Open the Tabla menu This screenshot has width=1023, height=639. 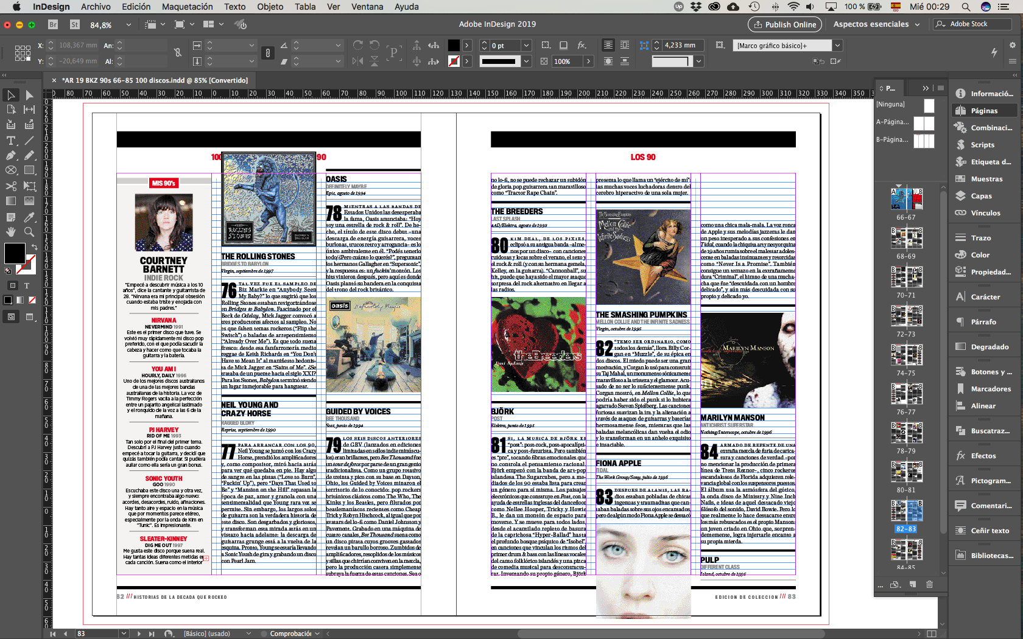(x=305, y=7)
